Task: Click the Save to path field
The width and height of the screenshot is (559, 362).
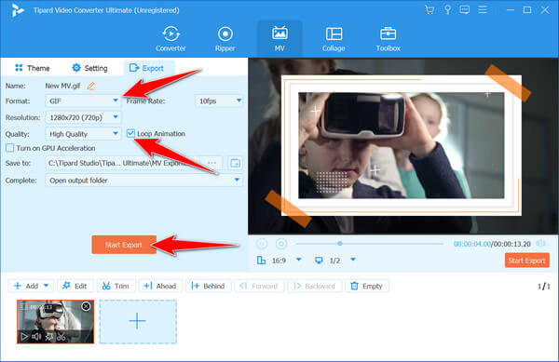Action: (x=123, y=163)
